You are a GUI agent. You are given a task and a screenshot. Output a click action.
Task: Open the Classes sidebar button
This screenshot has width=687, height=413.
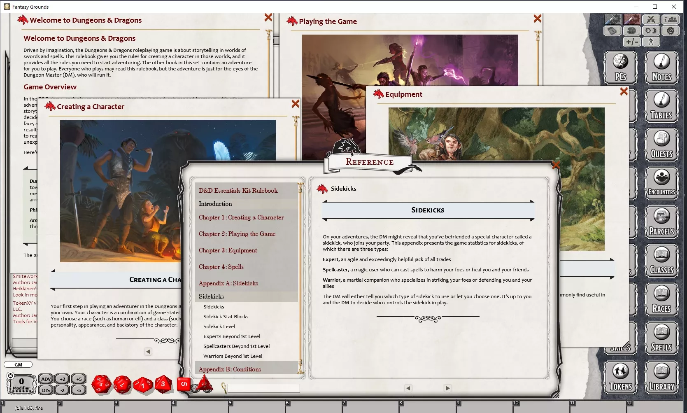(x=661, y=261)
